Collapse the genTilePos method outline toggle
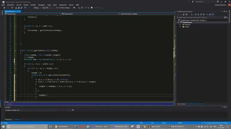This screenshot has height=129, width=231. [x=16, y=51]
